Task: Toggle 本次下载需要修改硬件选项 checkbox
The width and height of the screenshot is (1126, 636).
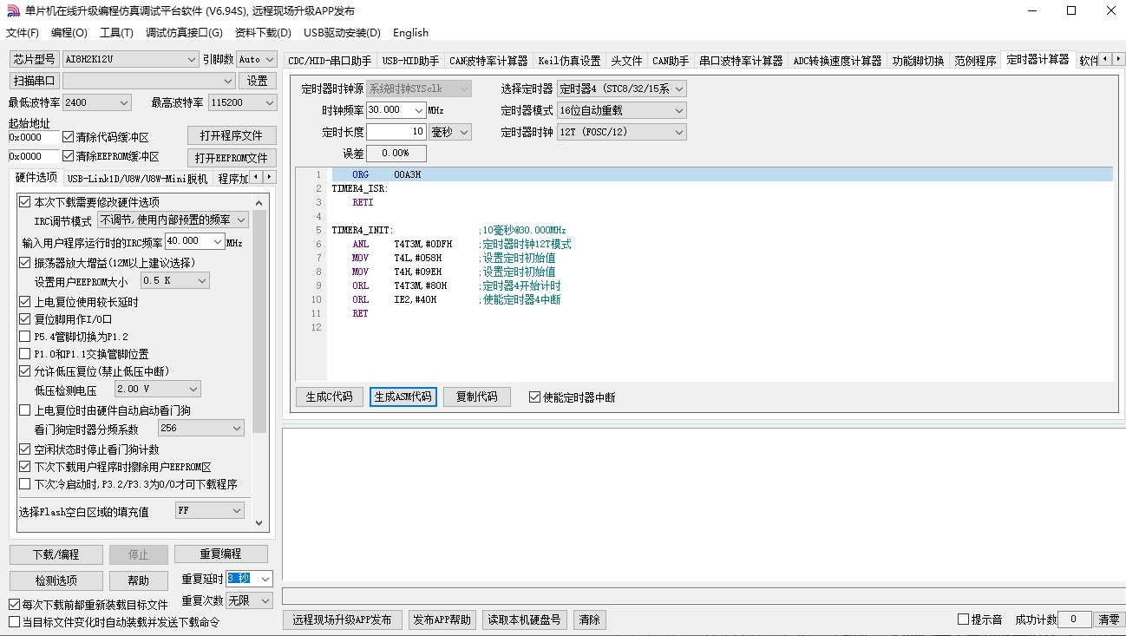Action: click(x=24, y=202)
